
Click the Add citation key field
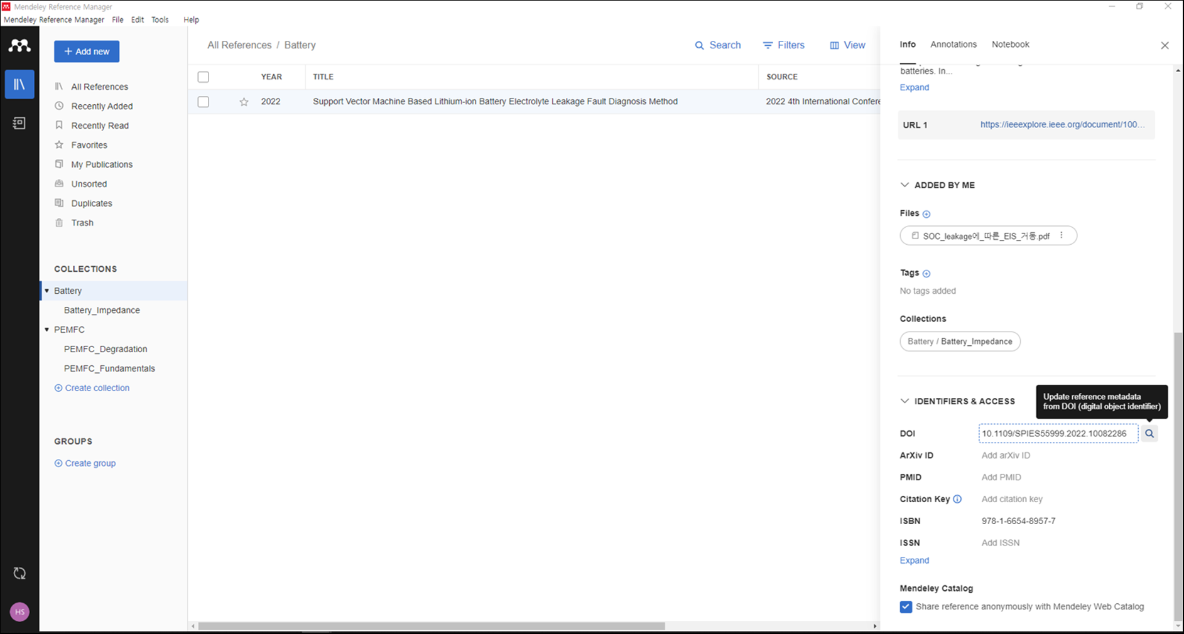[1012, 500]
